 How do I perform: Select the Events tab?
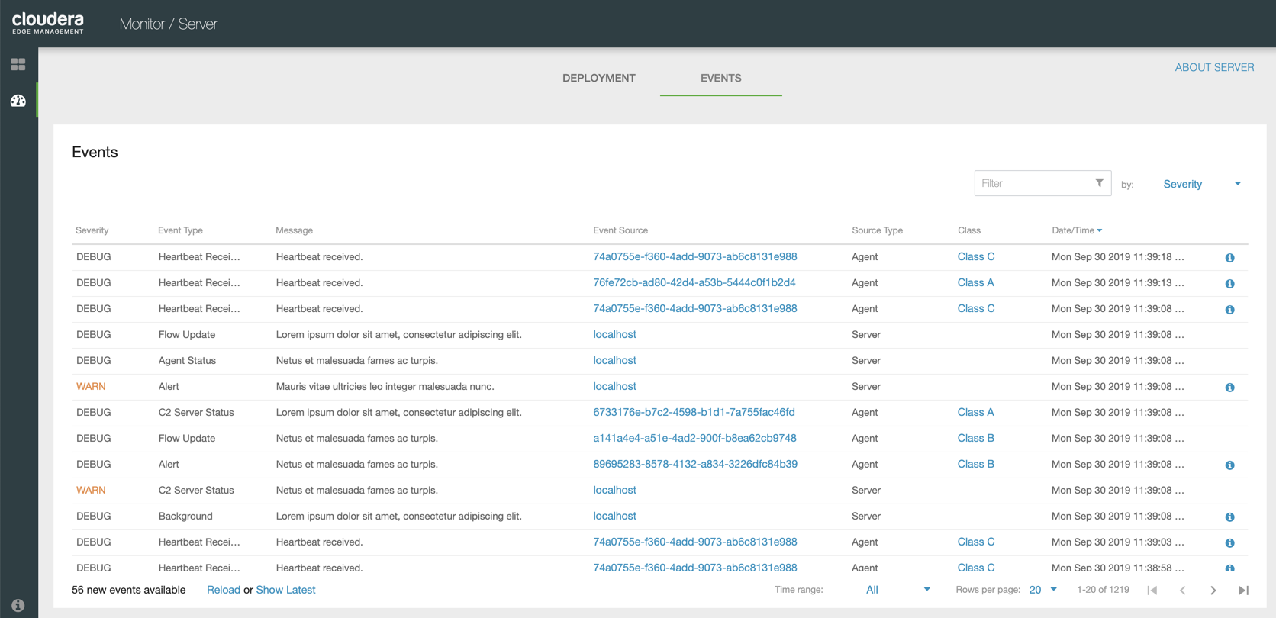tap(720, 78)
